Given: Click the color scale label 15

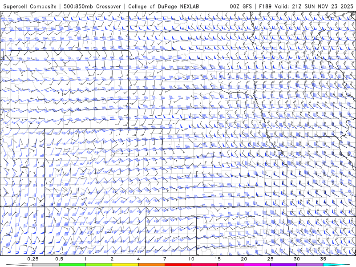Looking at the screenshot, I should tap(218, 259).
